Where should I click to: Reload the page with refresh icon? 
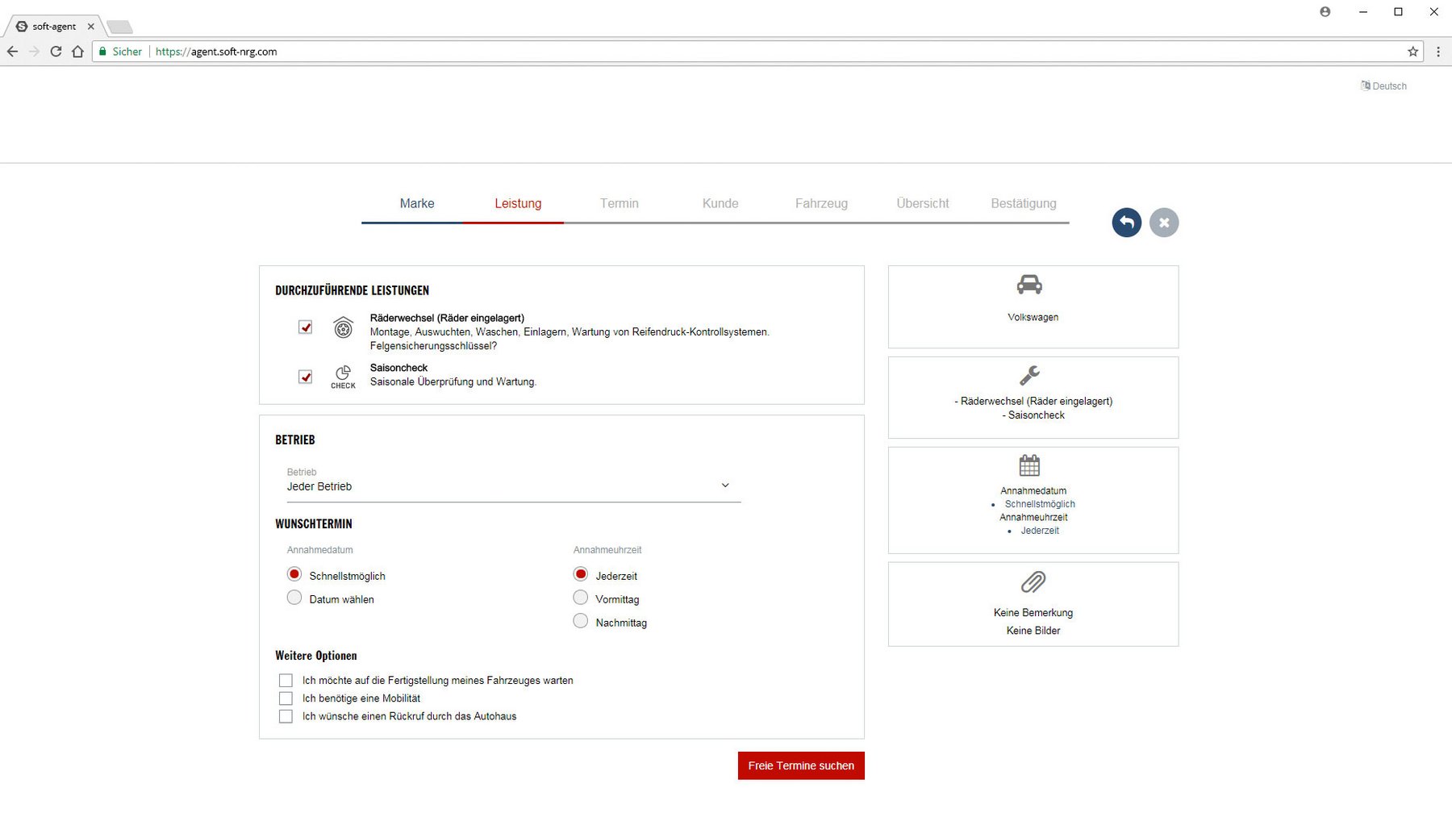pyautogui.click(x=56, y=52)
